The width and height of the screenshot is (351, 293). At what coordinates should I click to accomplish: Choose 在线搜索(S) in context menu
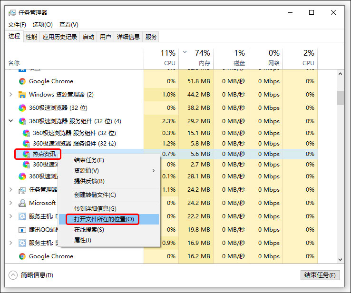tap(110, 230)
